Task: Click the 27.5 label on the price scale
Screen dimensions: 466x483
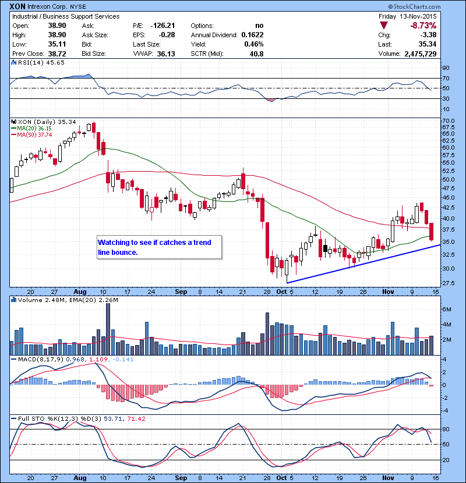Action: (x=449, y=283)
